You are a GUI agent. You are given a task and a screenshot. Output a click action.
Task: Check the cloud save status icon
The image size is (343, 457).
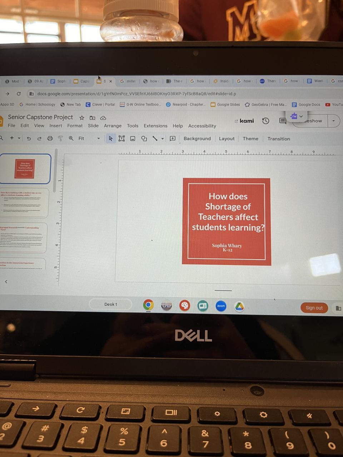coord(103,118)
